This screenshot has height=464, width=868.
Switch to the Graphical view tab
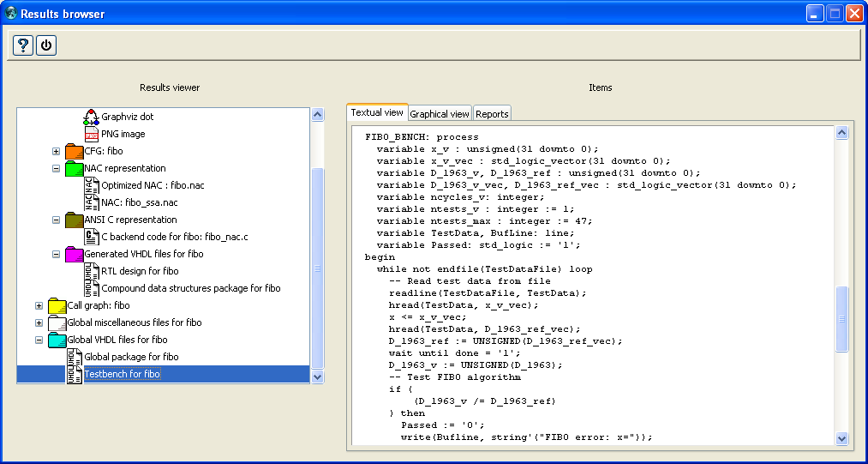pos(440,114)
